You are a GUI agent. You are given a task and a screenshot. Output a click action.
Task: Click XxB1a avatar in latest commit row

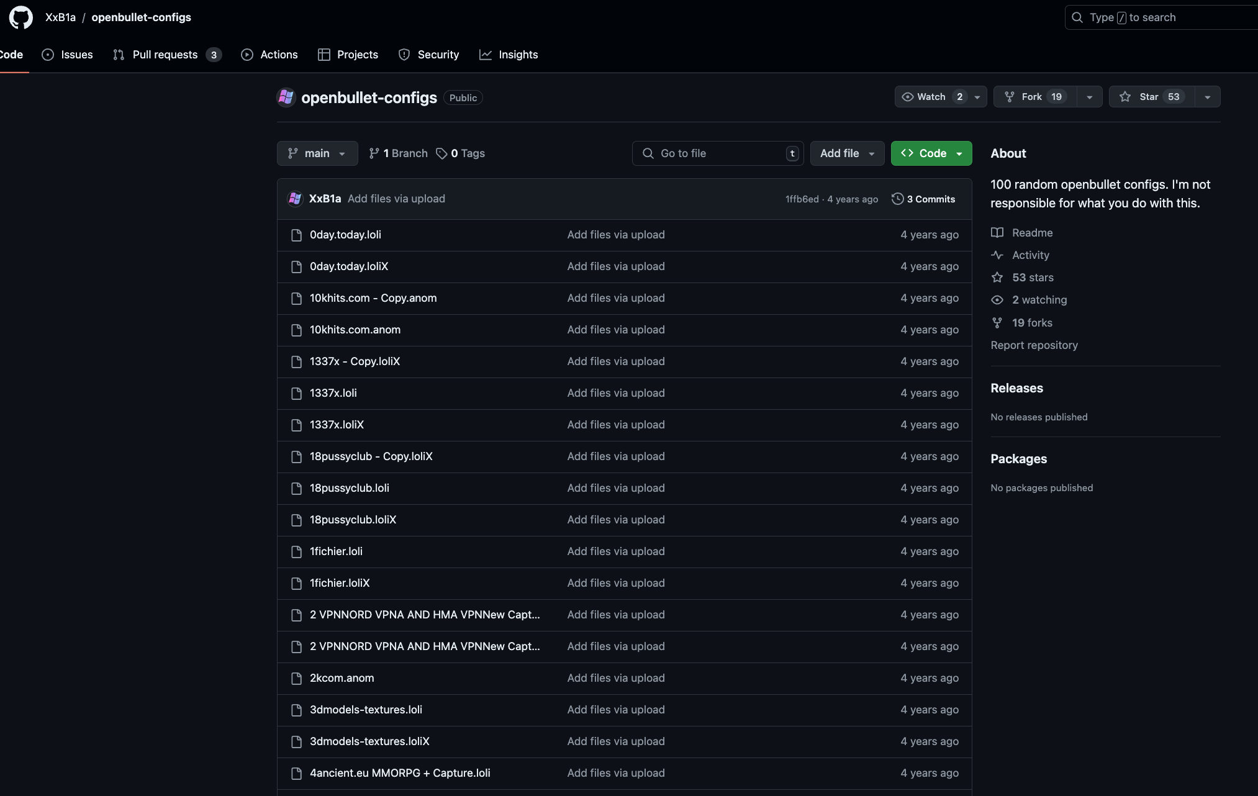[296, 199]
